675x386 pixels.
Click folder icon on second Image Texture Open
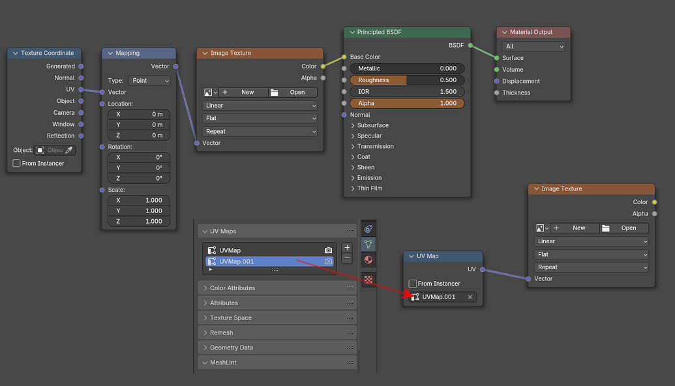606,228
